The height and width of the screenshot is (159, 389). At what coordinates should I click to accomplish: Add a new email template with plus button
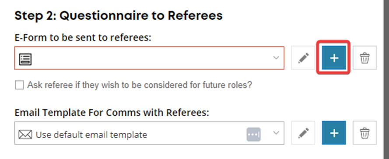coord(334,133)
